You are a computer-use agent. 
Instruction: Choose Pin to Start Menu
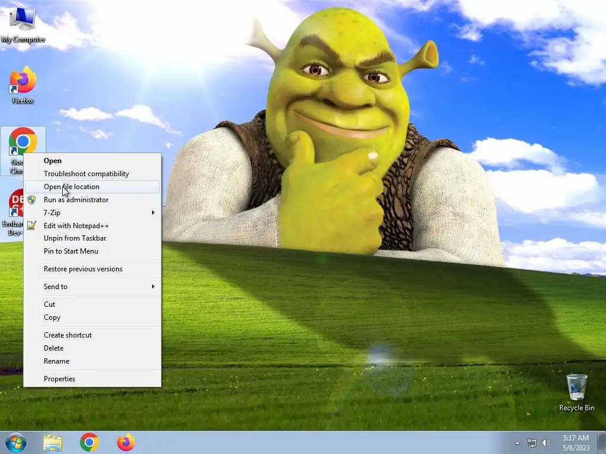(92, 251)
